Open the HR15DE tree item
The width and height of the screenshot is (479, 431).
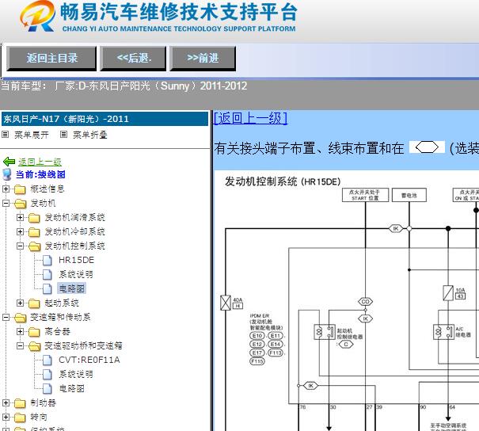point(76,260)
